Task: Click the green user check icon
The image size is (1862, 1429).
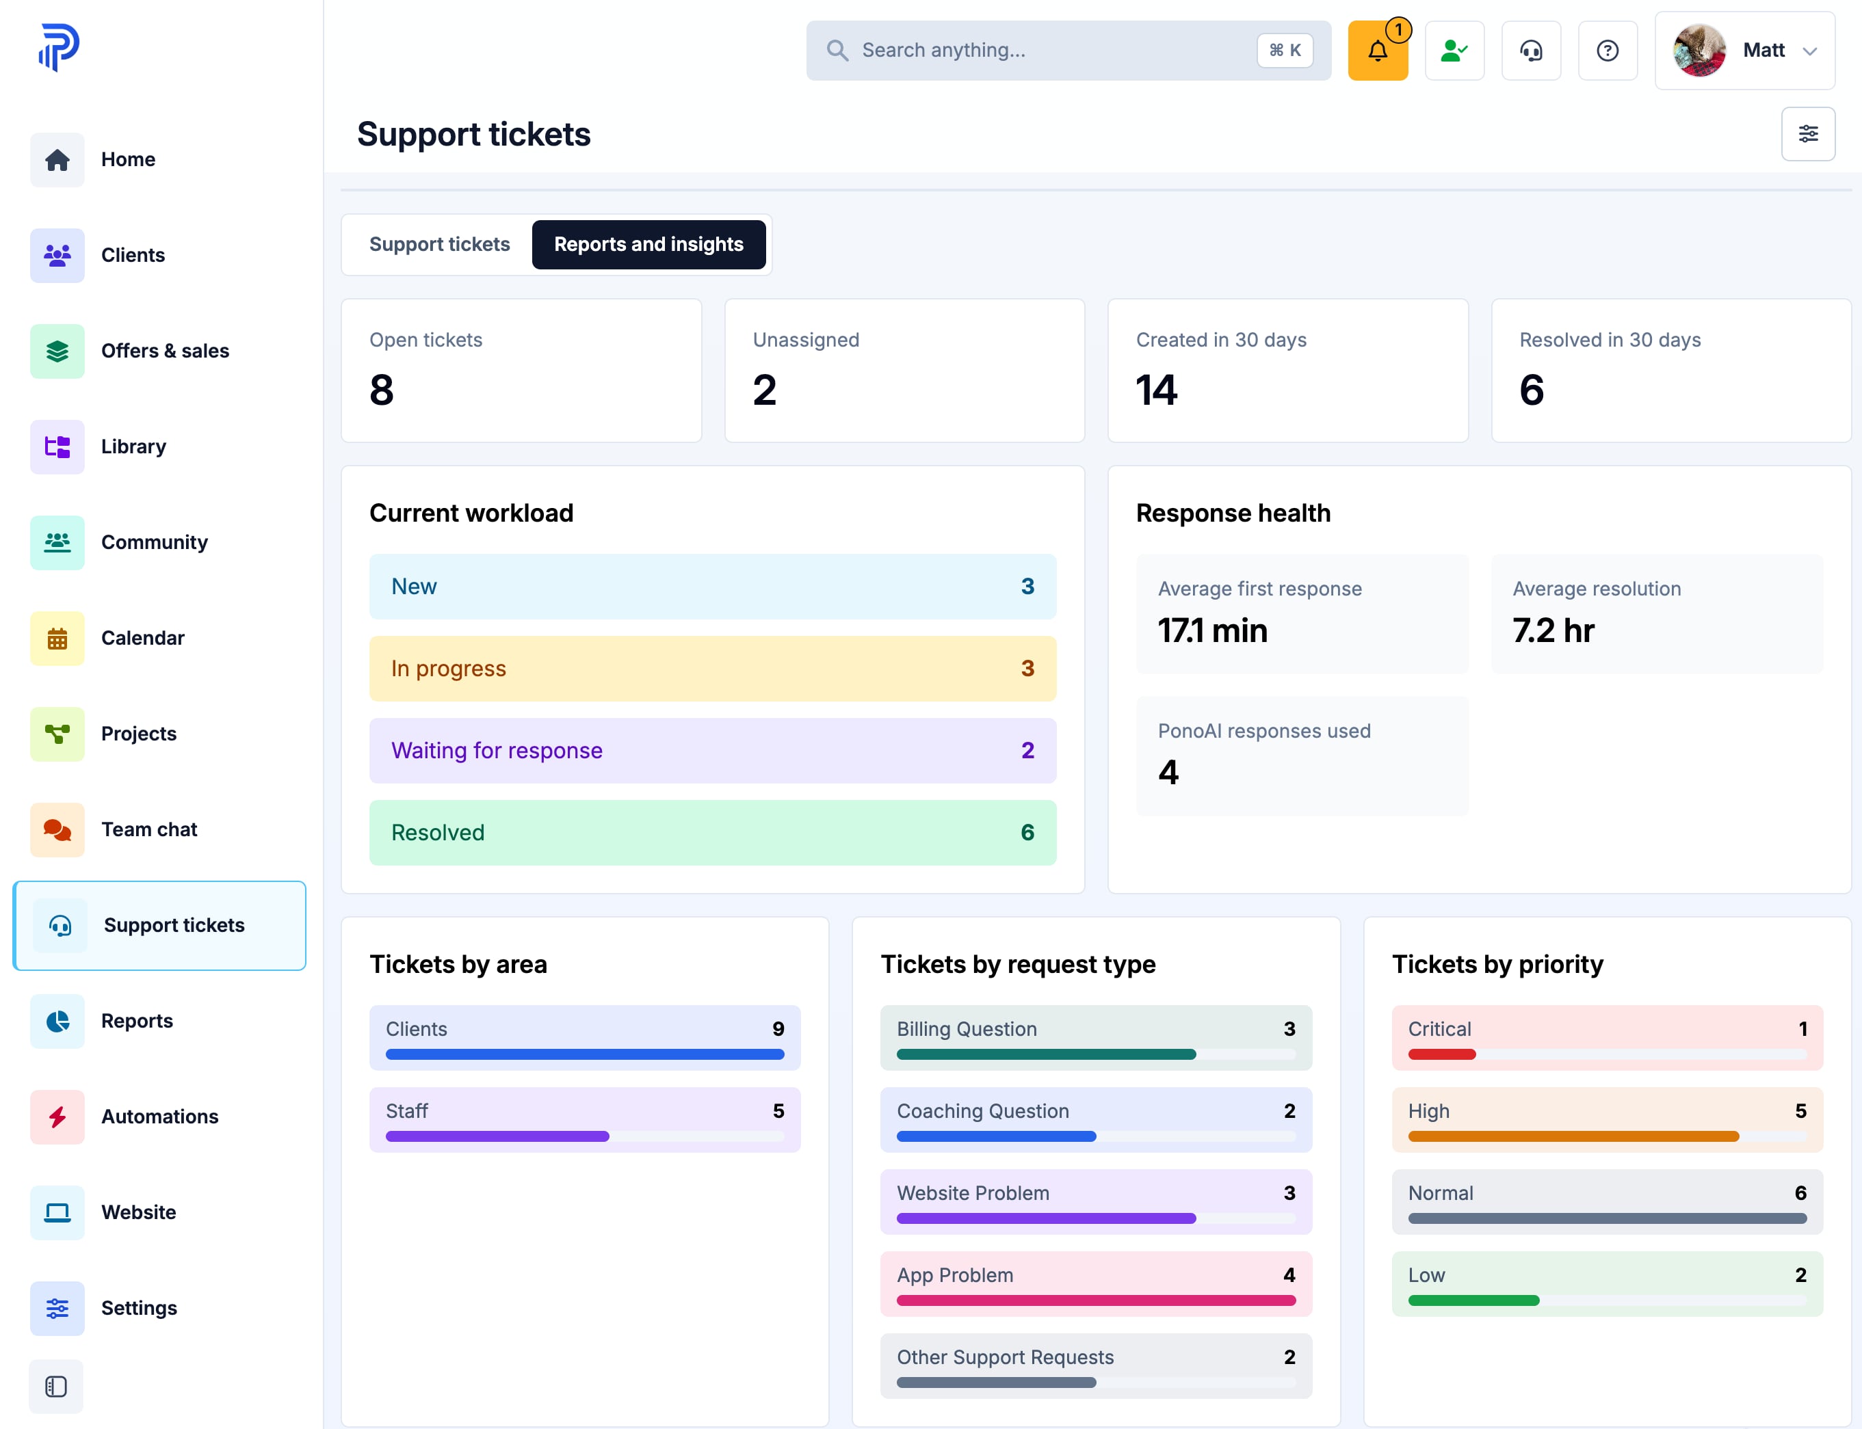Action: pos(1454,50)
